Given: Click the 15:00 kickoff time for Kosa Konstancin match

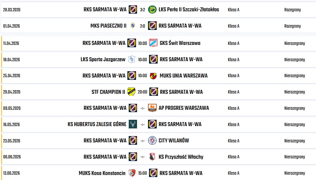Looking at the screenshot, I should (x=142, y=173).
